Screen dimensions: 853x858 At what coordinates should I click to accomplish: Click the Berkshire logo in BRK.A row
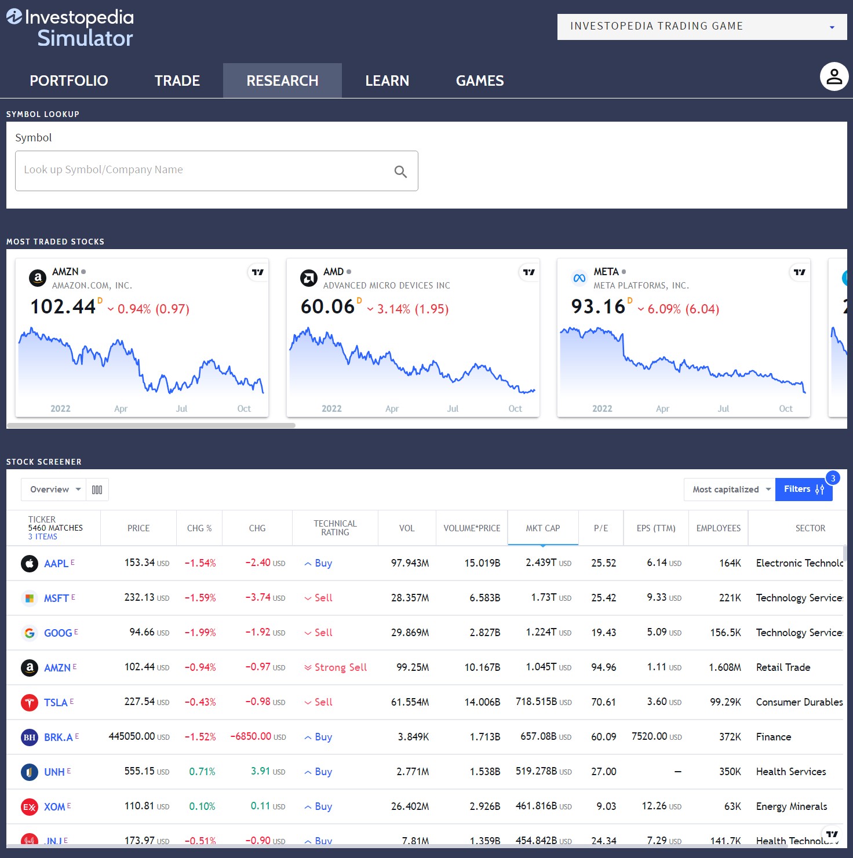(x=30, y=737)
